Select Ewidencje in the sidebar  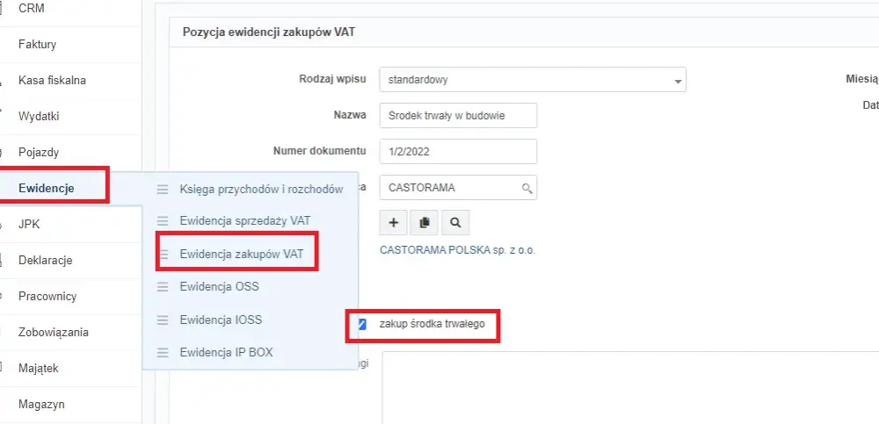coord(46,188)
